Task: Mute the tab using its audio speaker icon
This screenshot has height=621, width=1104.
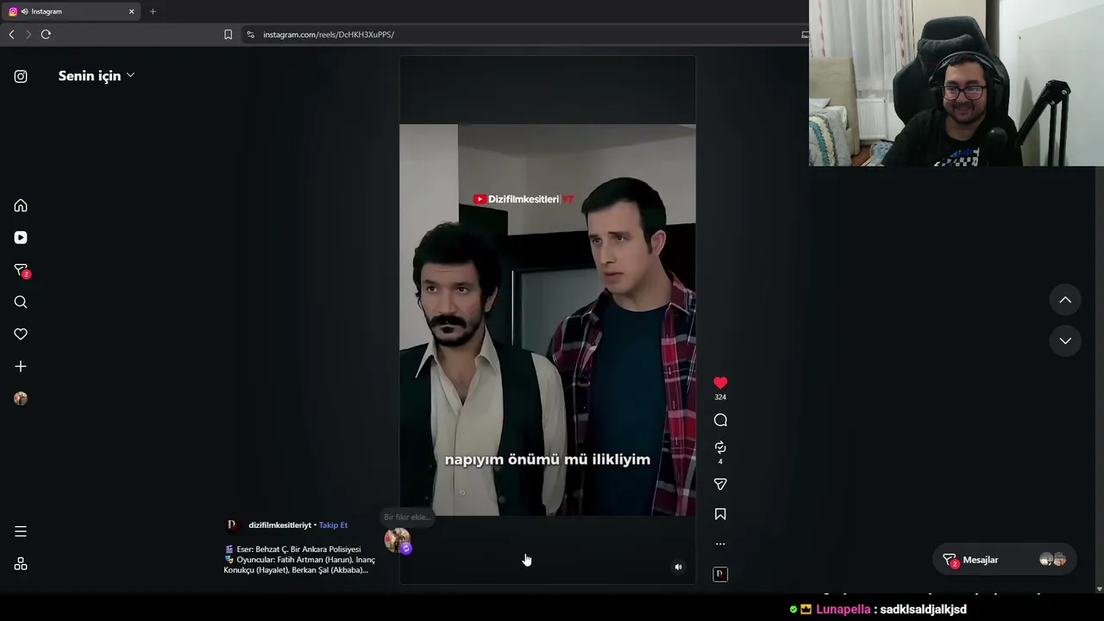Action: point(24,11)
